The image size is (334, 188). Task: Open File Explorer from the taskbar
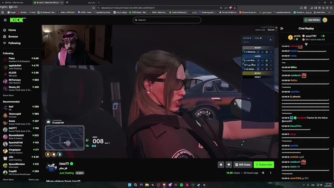[147, 185]
